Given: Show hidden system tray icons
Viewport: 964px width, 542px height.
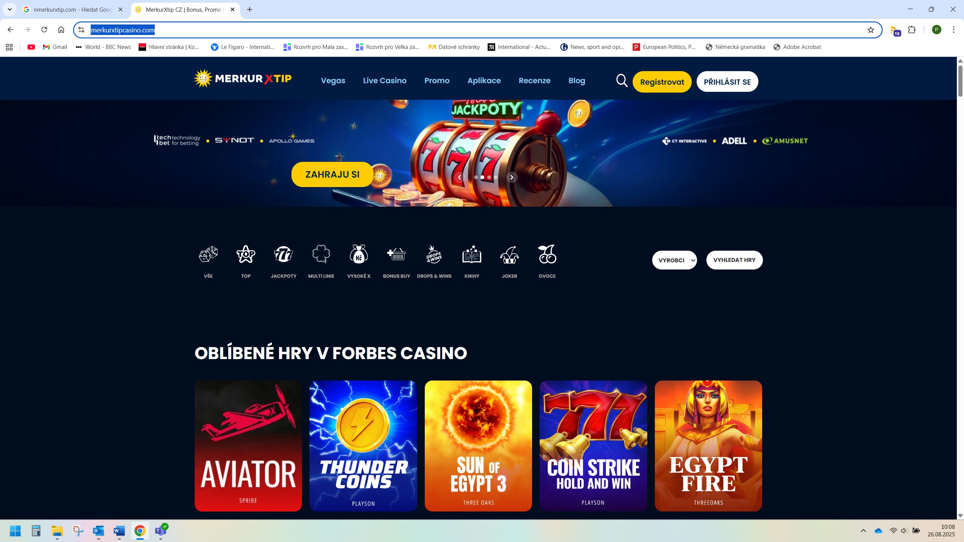Looking at the screenshot, I should click(863, 531).
